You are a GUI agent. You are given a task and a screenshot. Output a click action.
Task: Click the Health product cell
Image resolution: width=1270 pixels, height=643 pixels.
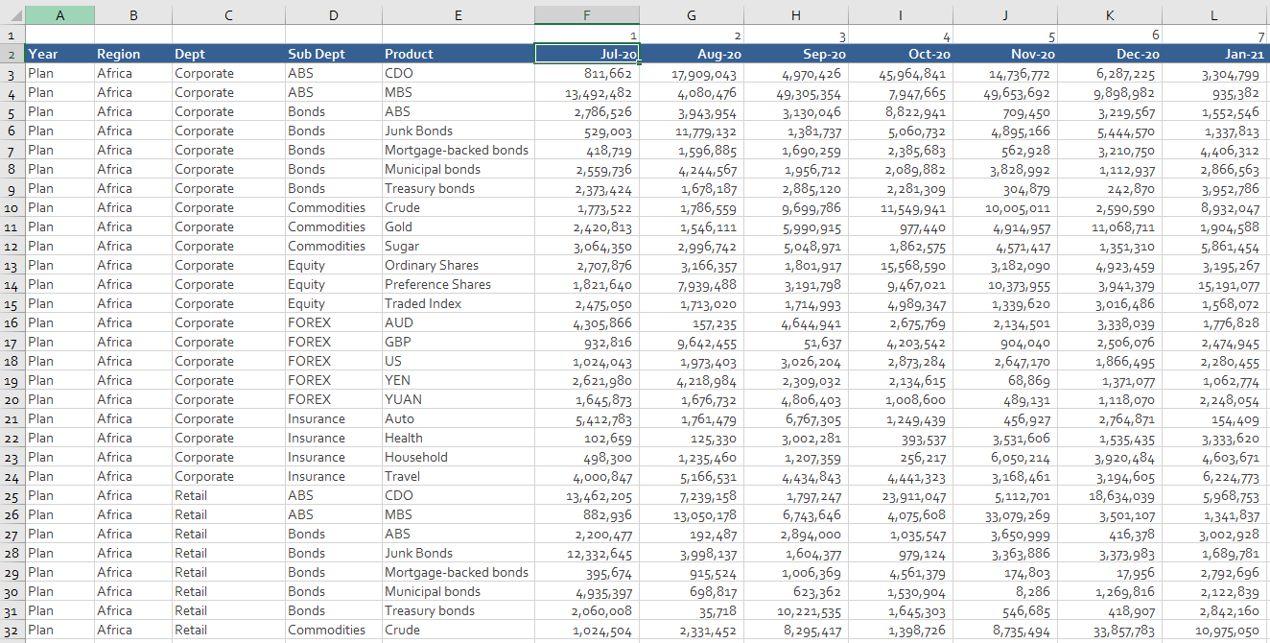459,438
